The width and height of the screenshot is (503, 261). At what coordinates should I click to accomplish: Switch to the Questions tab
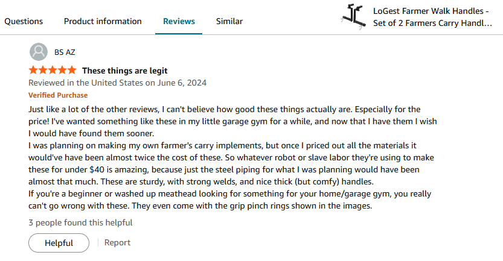click(24, 21)
